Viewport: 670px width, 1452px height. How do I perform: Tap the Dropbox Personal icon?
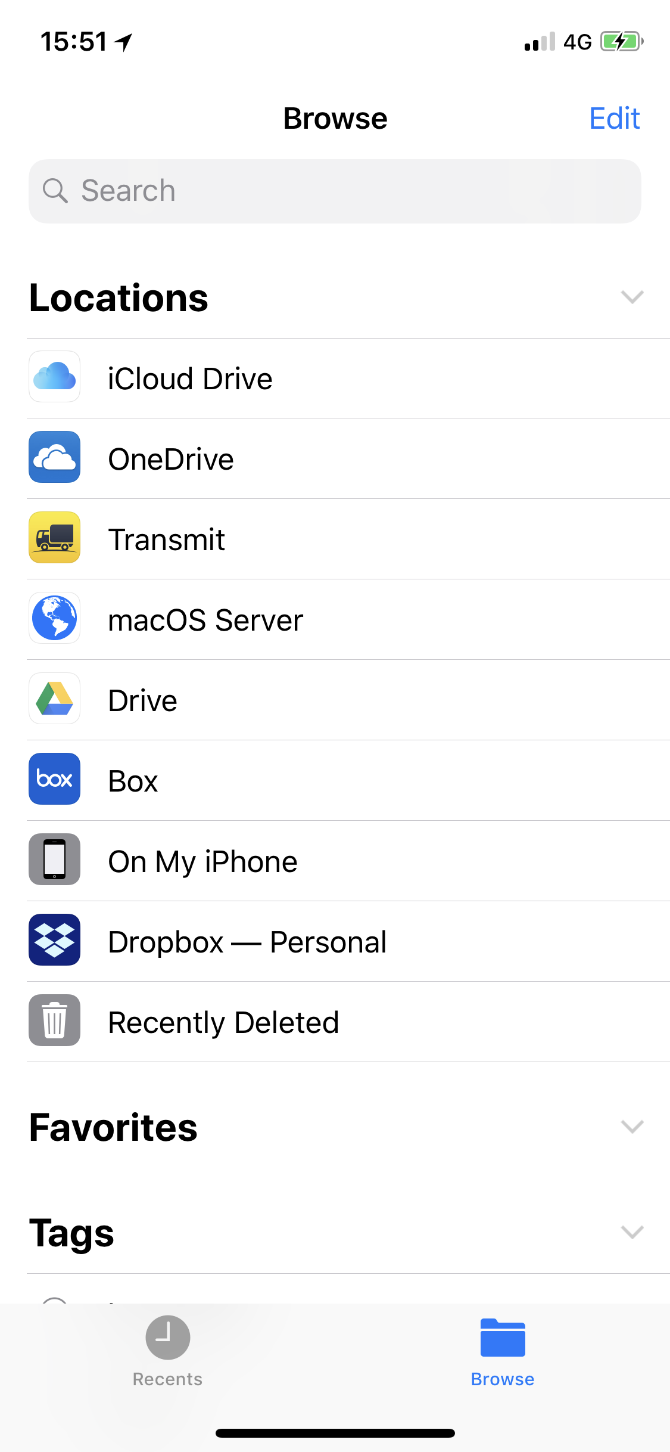54,940
